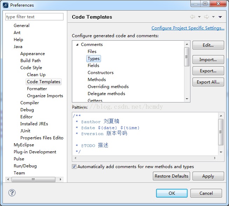Click the type filter text field
The image size is (229, 206).
click(34, 16)
